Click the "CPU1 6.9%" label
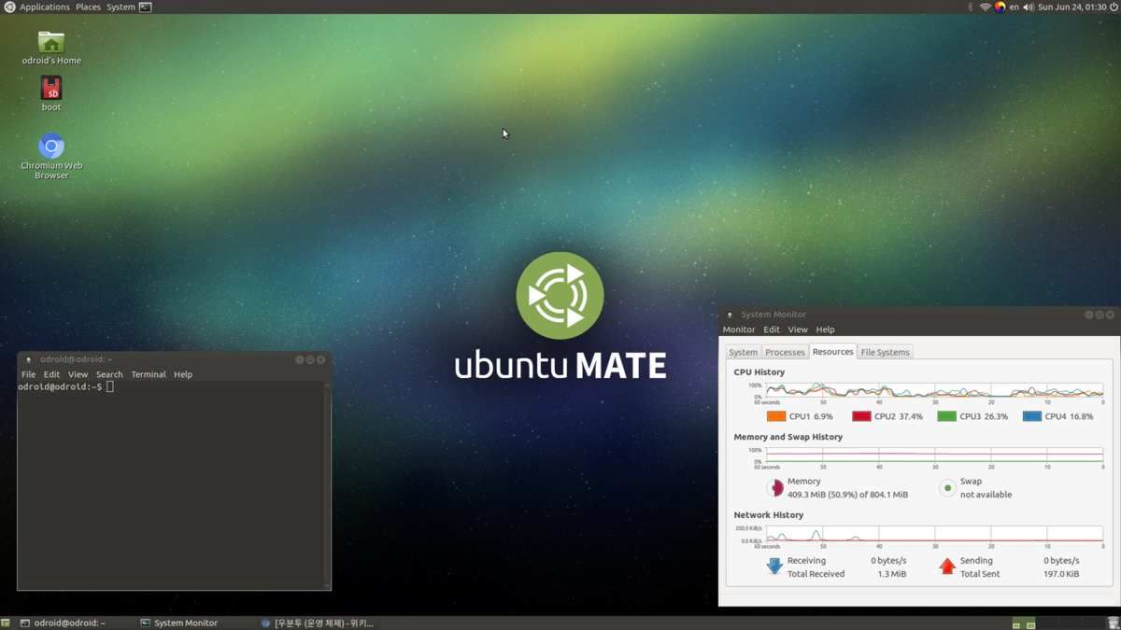 point(811,416)
